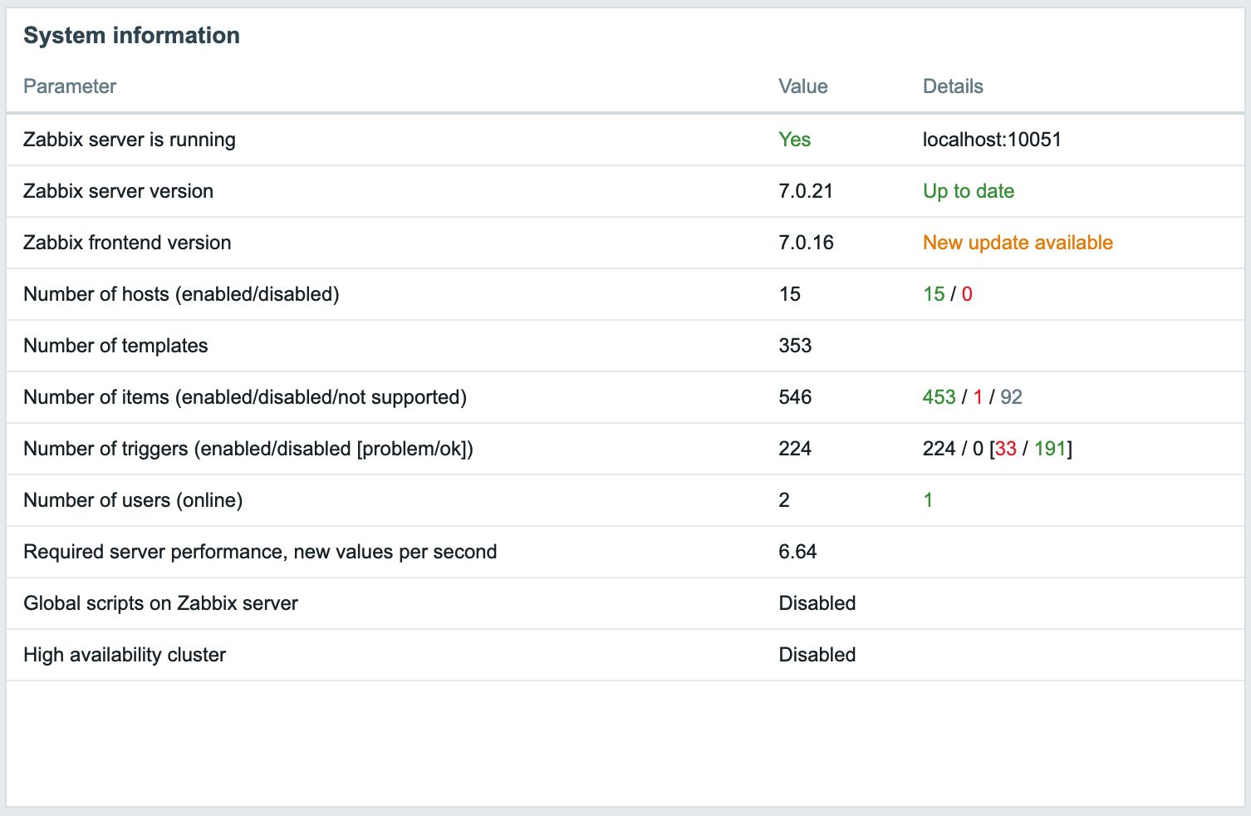Viewport: 1251px width, 816px height.
Task: Click the green Up to date status
Action: click(969, 191)
